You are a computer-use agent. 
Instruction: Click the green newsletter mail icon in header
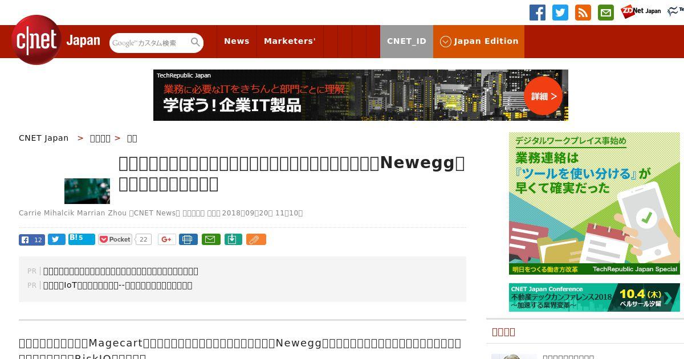pos(606,13)
